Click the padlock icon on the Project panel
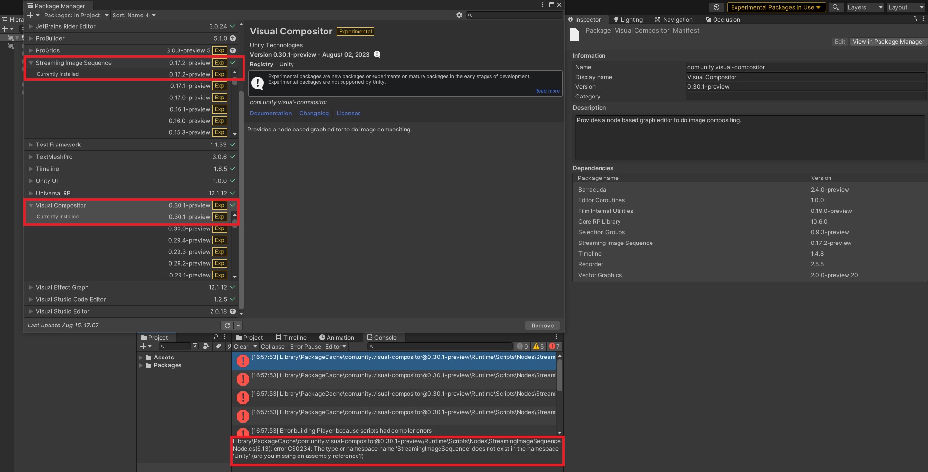Viewport: 928px width, 472px height. (216, 337)
